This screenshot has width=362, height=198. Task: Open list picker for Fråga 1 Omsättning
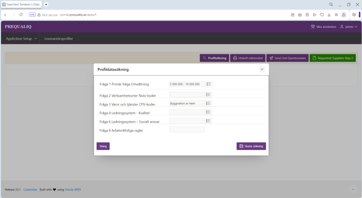[209, 84]
